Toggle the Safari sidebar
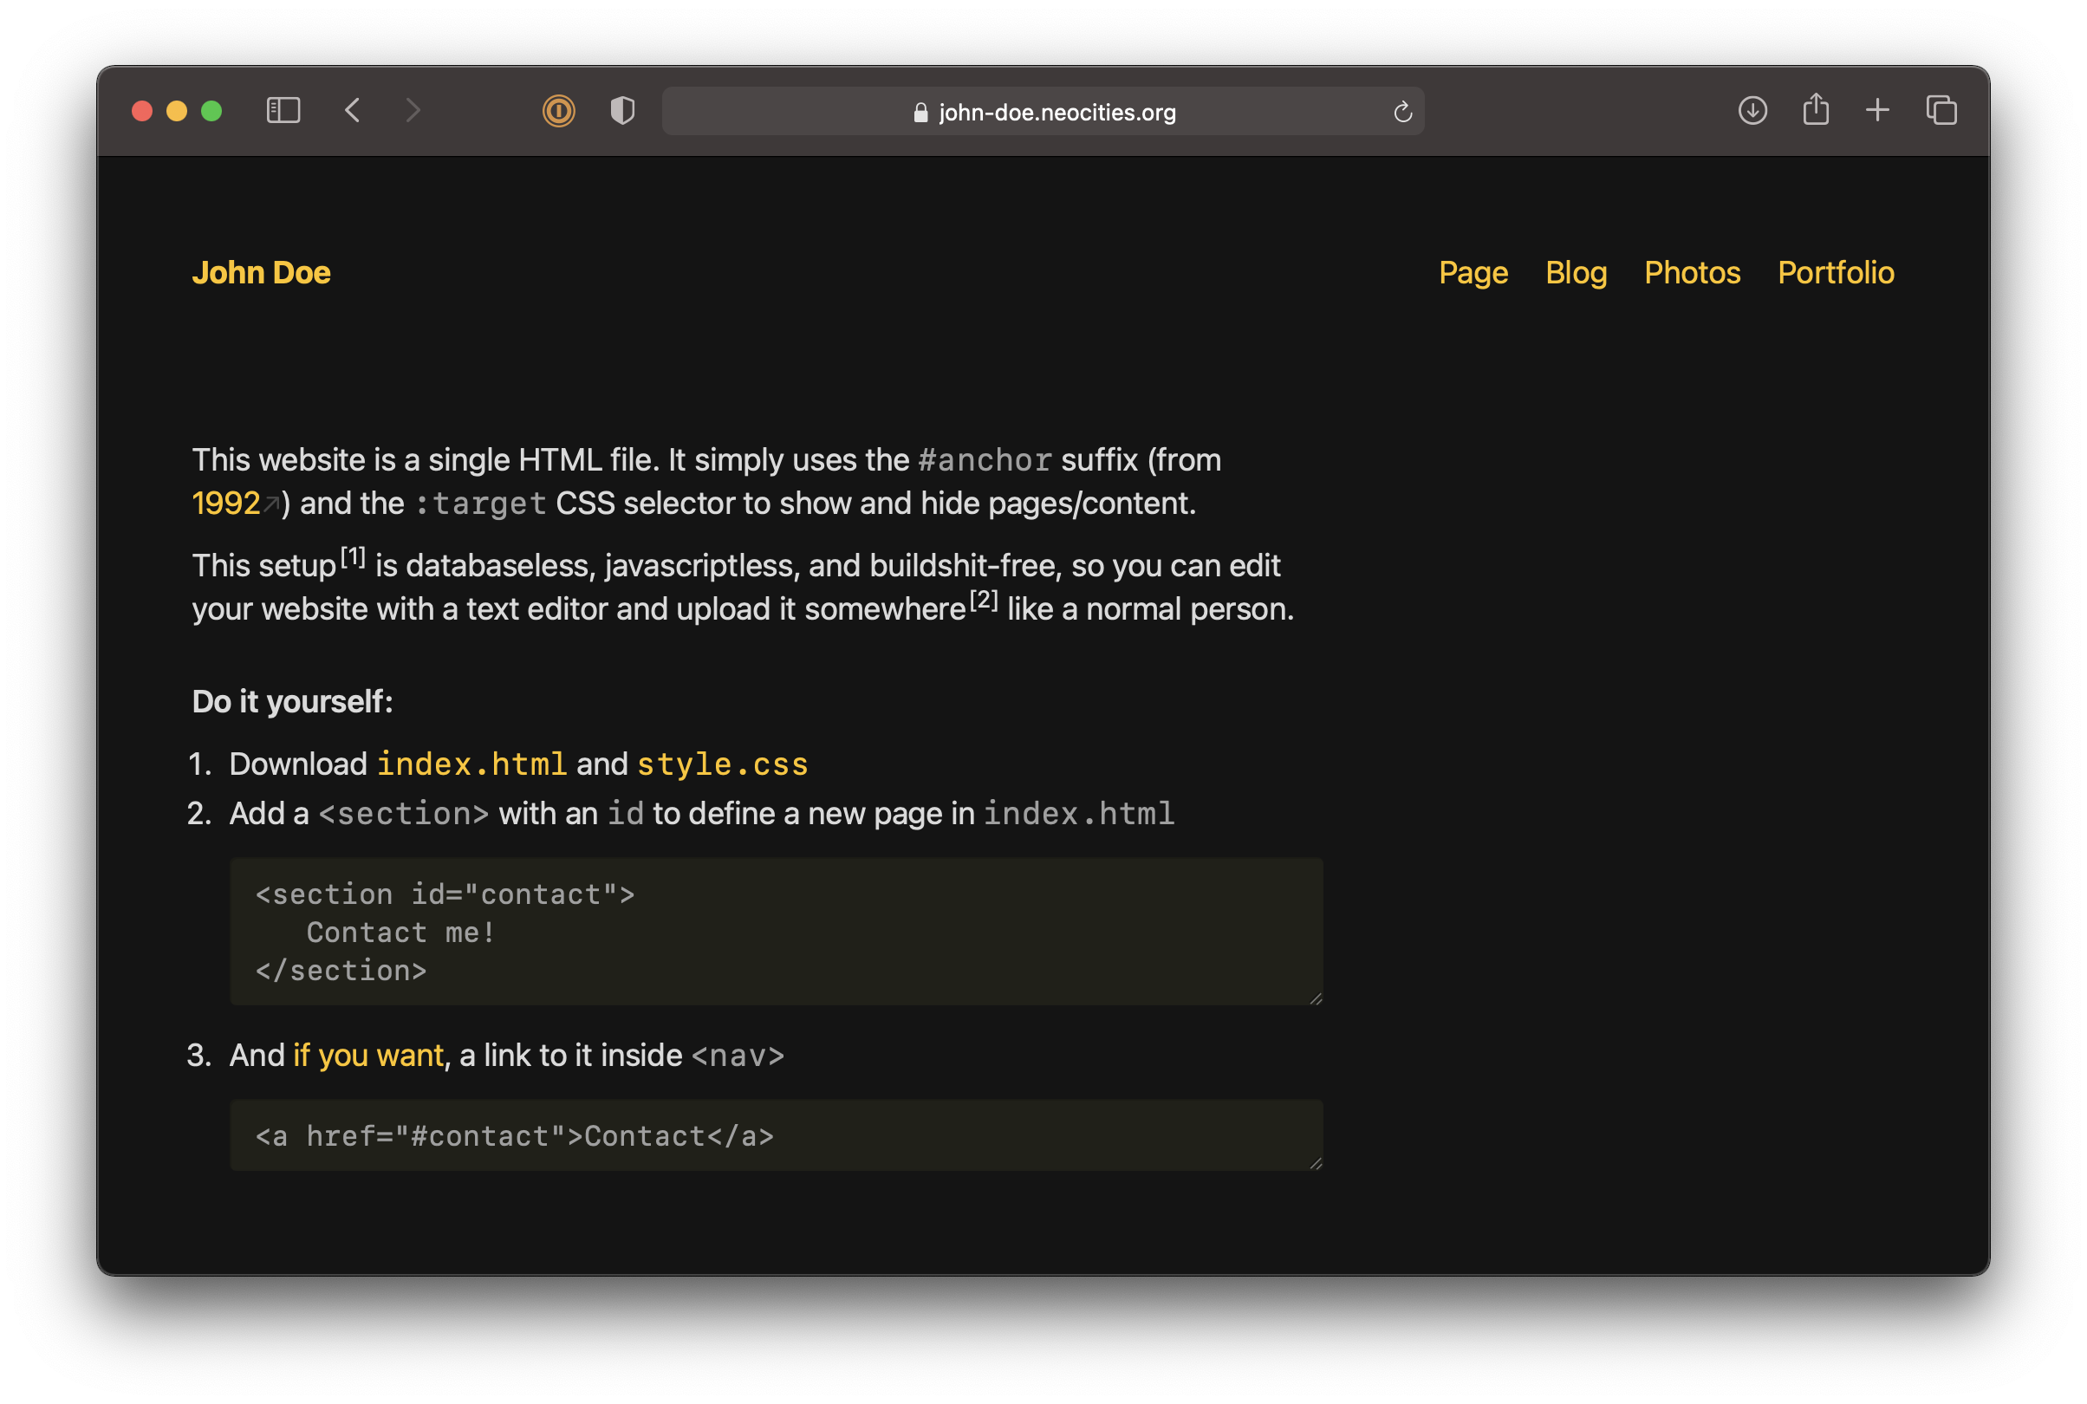Viewport: 2087px width, 1404px height. [x=283, y=110]
